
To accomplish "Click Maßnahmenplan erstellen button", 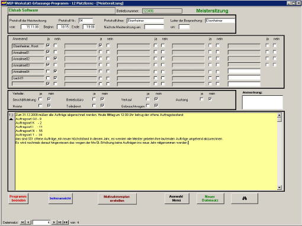I will click(x=117, y=199).
